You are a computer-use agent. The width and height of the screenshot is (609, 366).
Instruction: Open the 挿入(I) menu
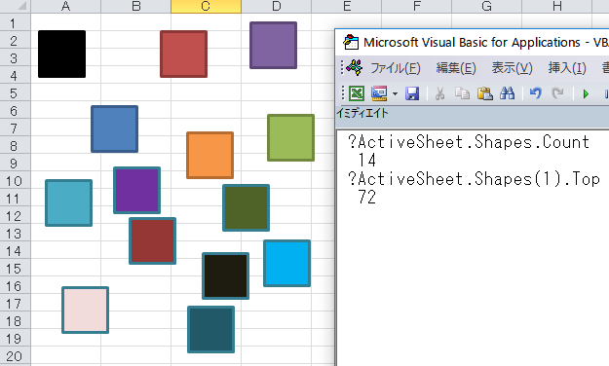[567, 68]
